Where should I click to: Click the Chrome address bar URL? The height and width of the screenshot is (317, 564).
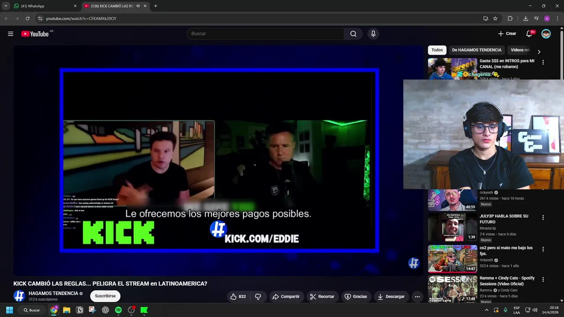[81, 18]
